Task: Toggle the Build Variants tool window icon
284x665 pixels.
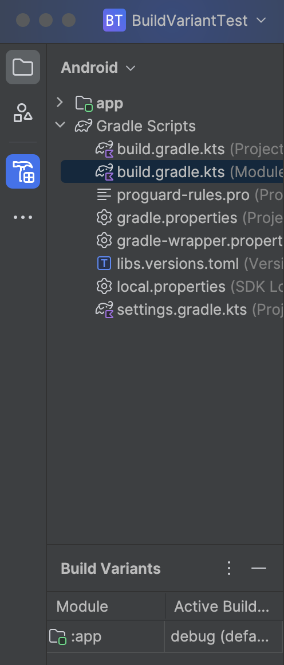Action: click(x=23, y=171)
